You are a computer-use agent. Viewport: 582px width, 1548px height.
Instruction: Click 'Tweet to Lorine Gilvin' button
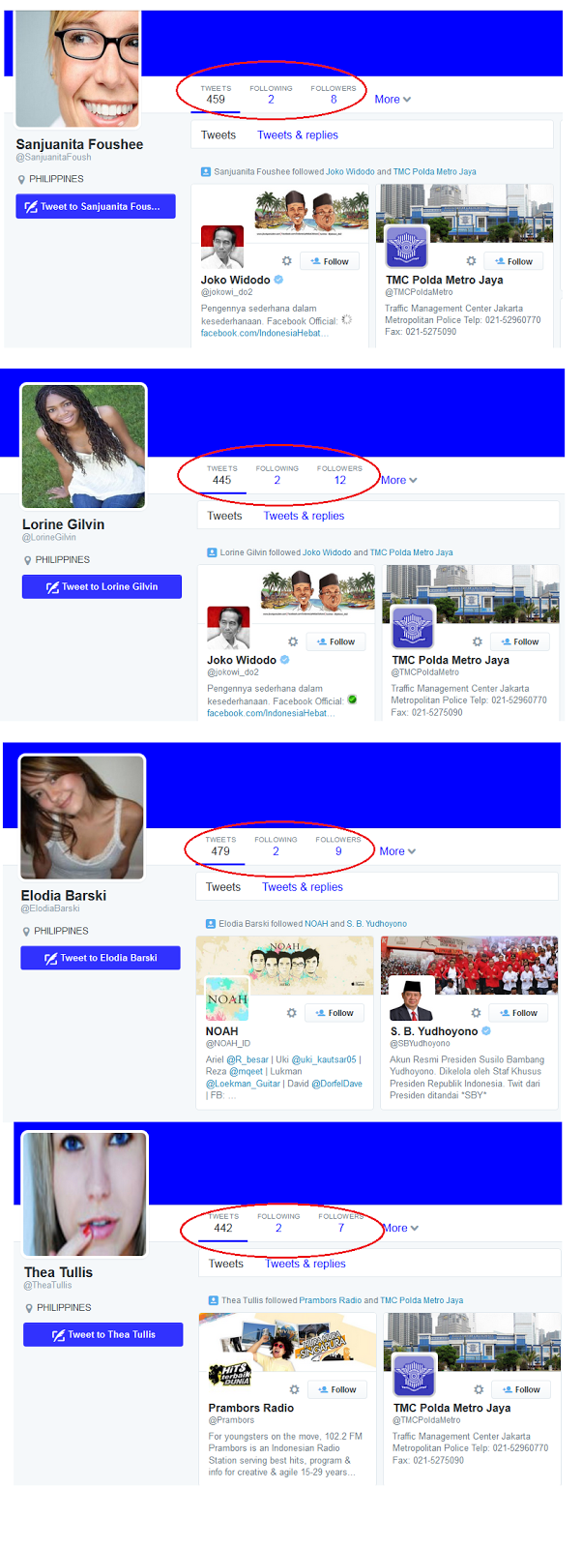pos(102,586)
